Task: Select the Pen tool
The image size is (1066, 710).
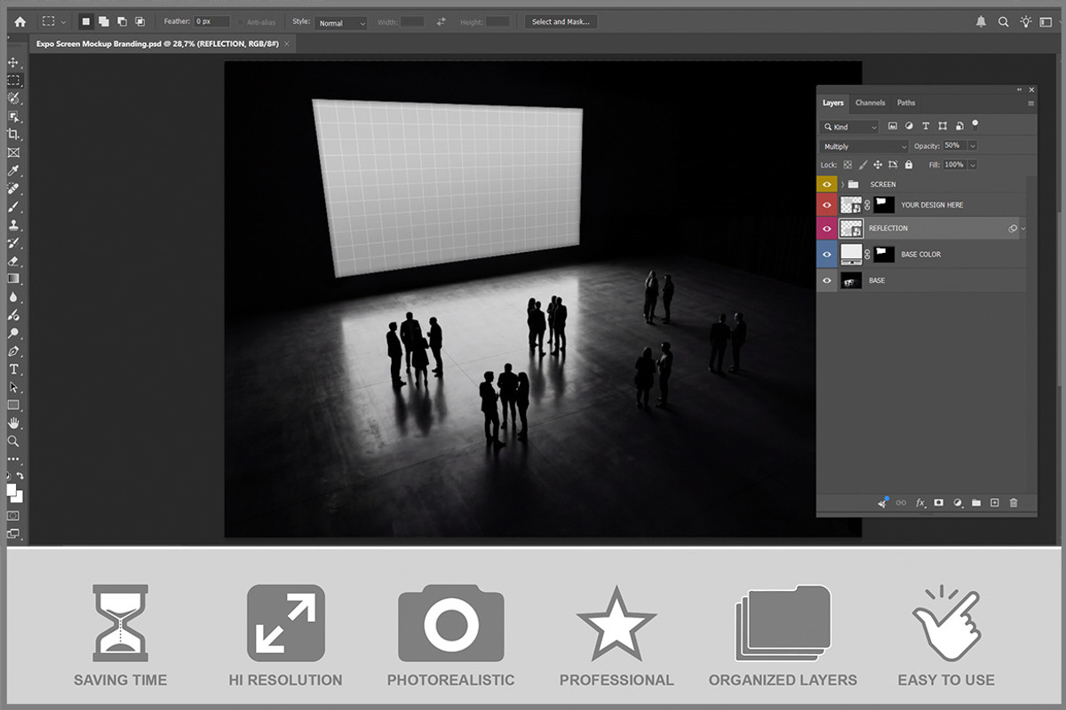Action: (x=13, y=351)
